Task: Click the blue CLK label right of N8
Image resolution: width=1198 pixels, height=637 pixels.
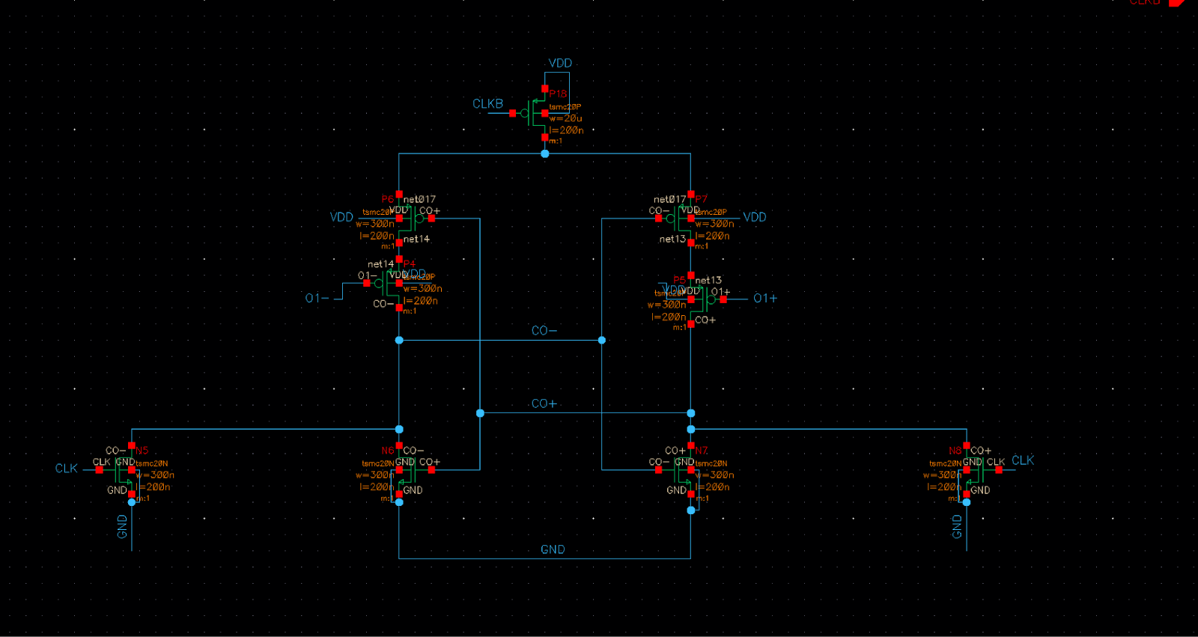Action: [x=1023, y=460]
